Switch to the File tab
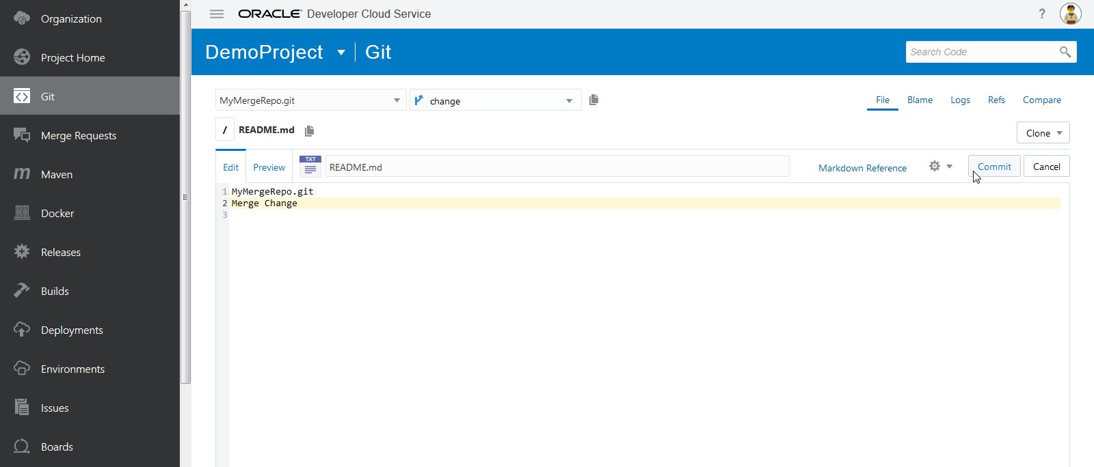The width and height of the screenshot is (1094, 467). [x=883, y=100]
